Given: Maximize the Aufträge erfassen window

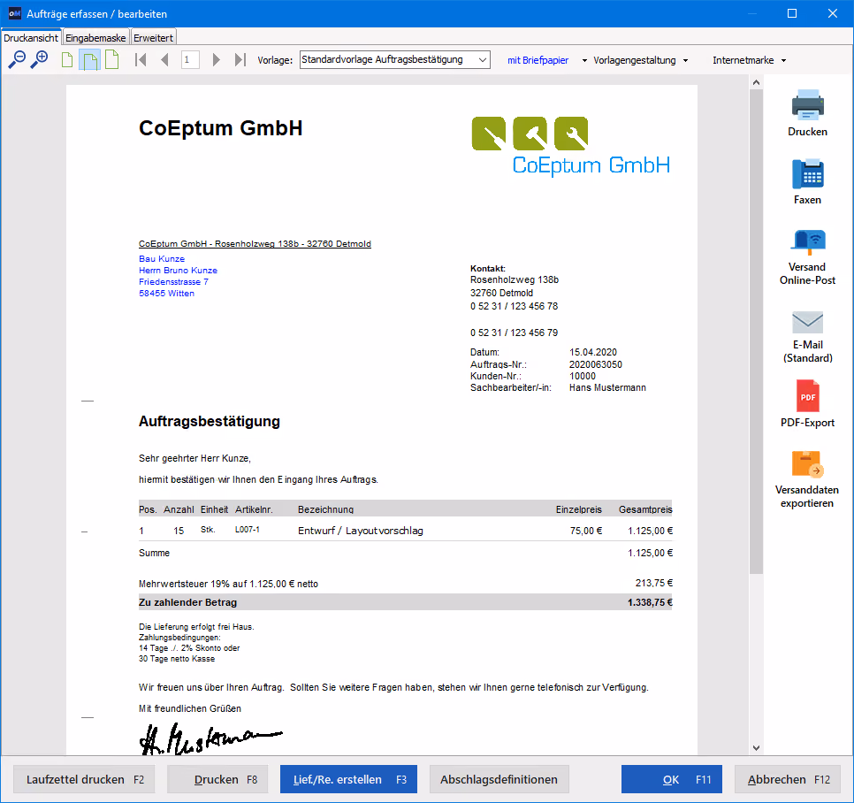Looking at the screenshot, I should (792, 13).
